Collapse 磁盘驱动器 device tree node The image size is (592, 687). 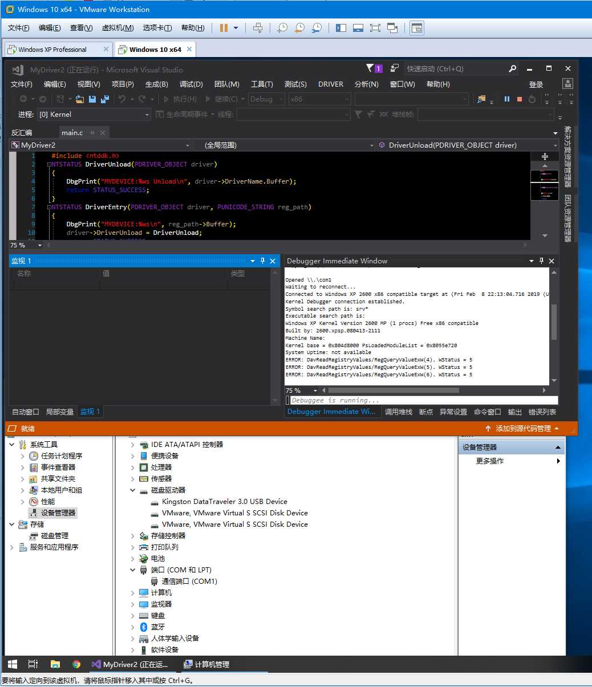(133, 490)
